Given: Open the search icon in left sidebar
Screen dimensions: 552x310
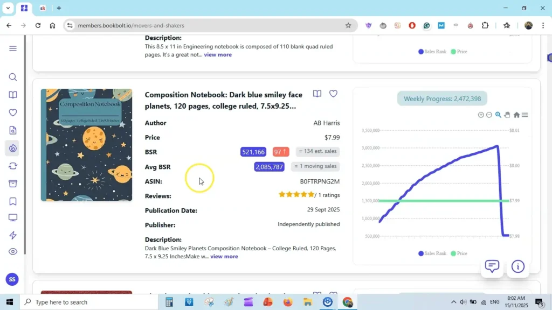Looking at the screenshot, I should (13, 77).
